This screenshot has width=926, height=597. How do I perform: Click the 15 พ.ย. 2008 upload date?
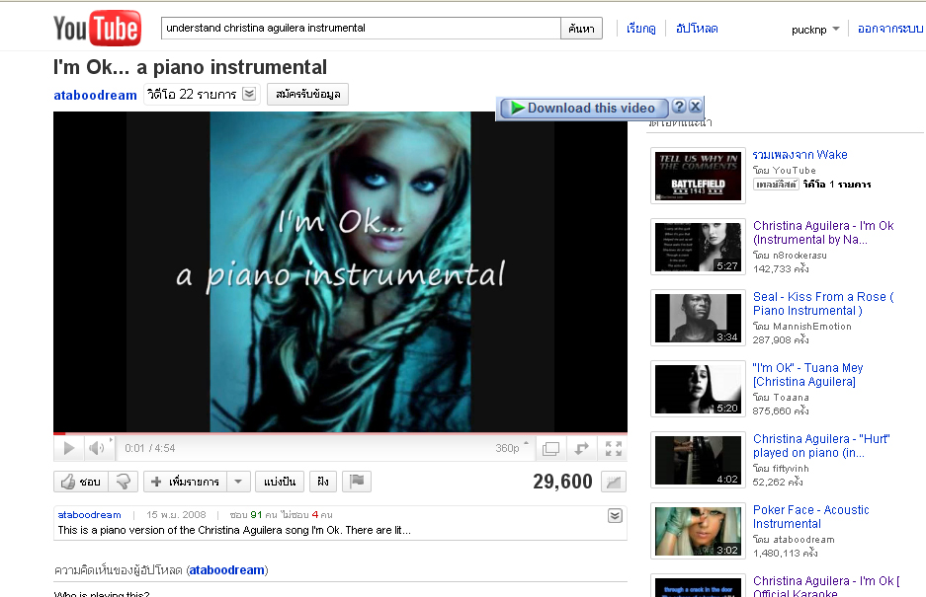pyautogui.click(x=176, y=515)
